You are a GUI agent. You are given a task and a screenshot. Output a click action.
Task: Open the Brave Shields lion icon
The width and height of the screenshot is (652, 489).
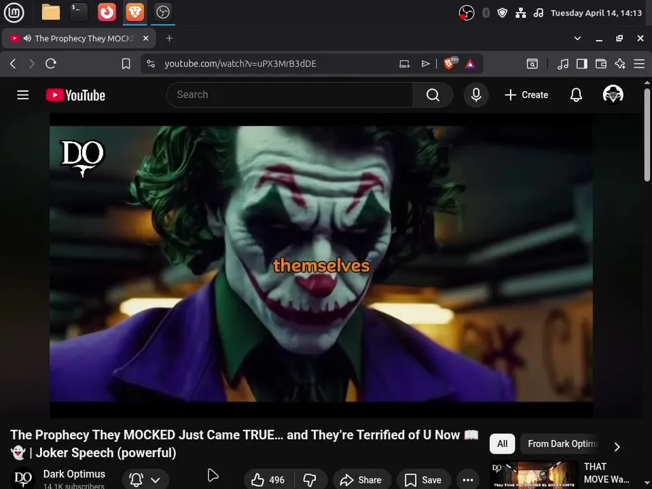coord(449,64)
